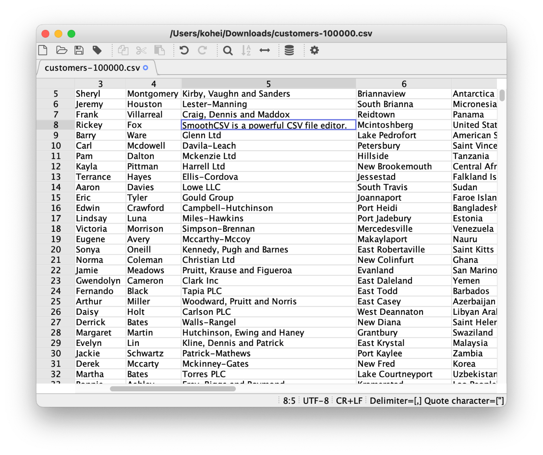Image resolution: width=543 pixels, height=455 pixels.
Task: Open a file with the folder icon
Action: [62, 50]
